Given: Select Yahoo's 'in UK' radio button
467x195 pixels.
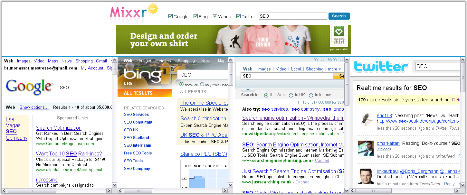Looking at the screenshot, I should (x=291, y=95).
